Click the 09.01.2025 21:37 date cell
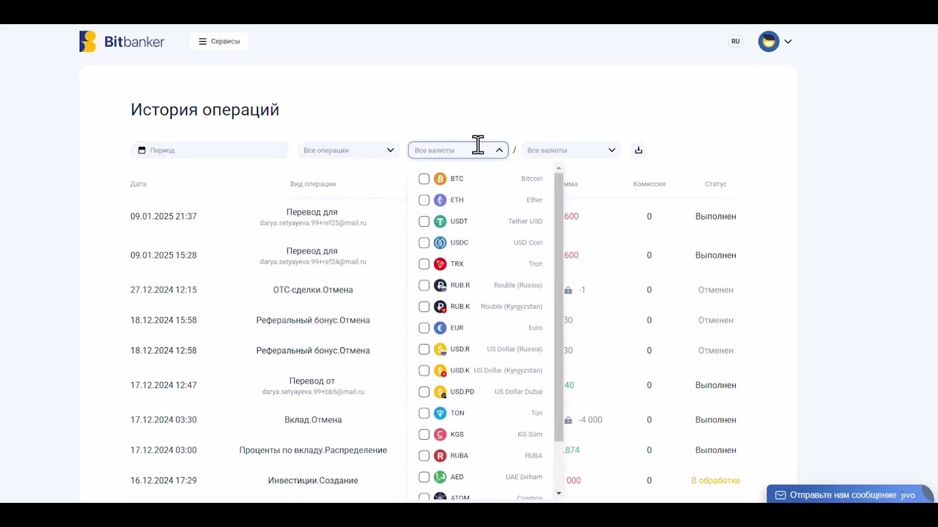 (163, 217)
